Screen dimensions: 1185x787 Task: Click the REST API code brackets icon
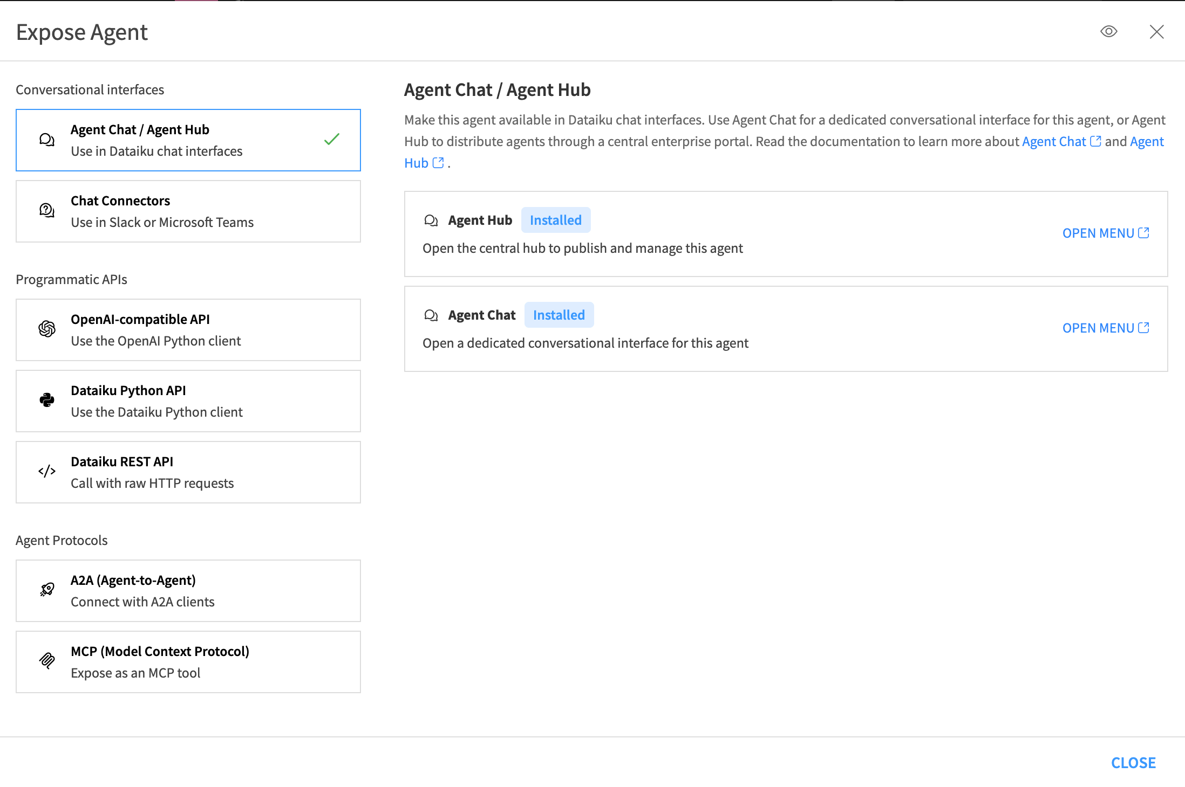(x=47, y=471)
